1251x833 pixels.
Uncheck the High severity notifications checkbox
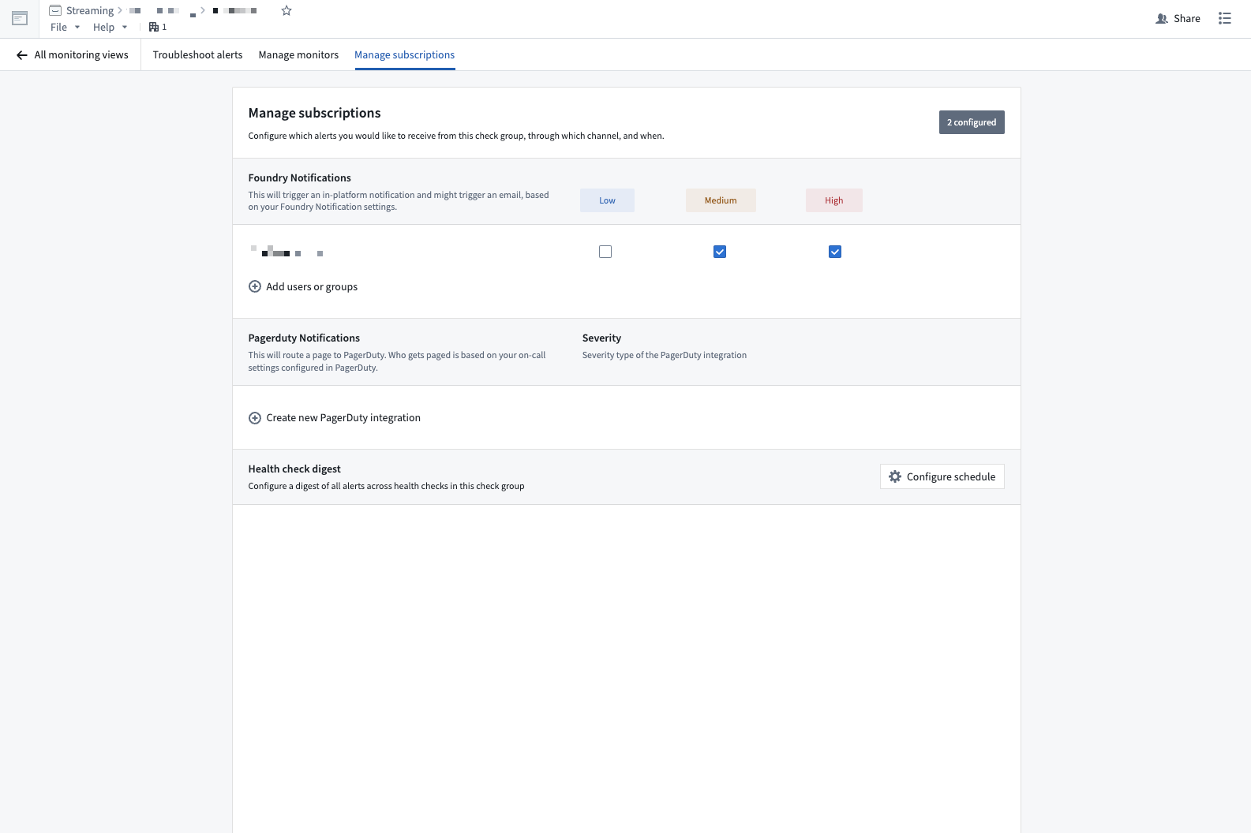pyautogui.click(x=835, y=252)
